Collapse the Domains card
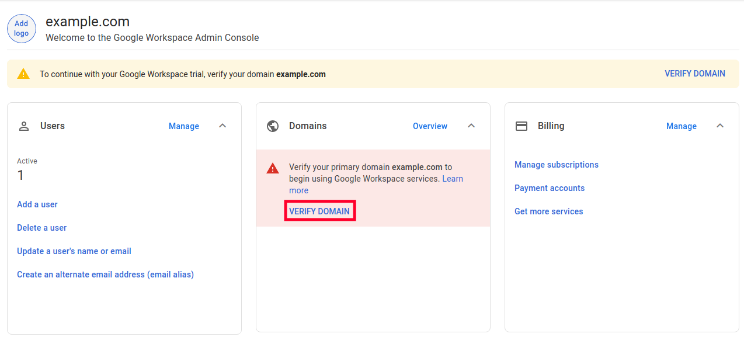Screen dimensions: 744x337 [x=471, y=126]
